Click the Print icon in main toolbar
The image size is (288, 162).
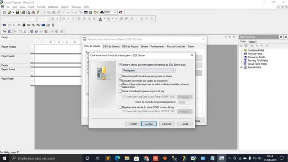(x=23, y=12)
